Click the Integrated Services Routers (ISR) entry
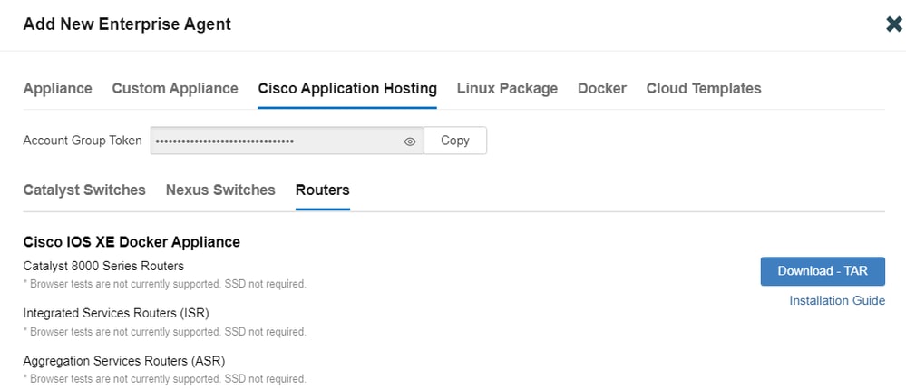This screenshot has width=906, height=390. (x=116, y=313)
